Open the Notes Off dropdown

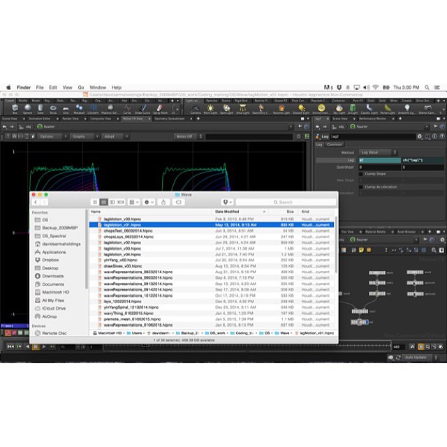tap(186, 136)
